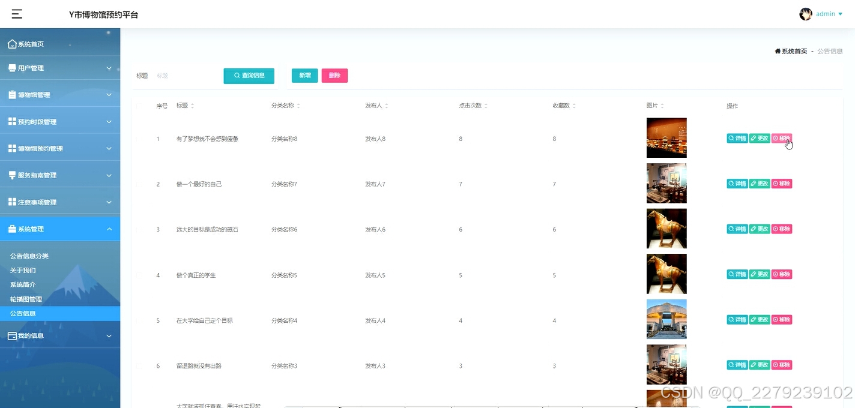Expand the 预约时段管理 chevron
This screenshot has width=855, height=408.
click(x=109, y=121)
